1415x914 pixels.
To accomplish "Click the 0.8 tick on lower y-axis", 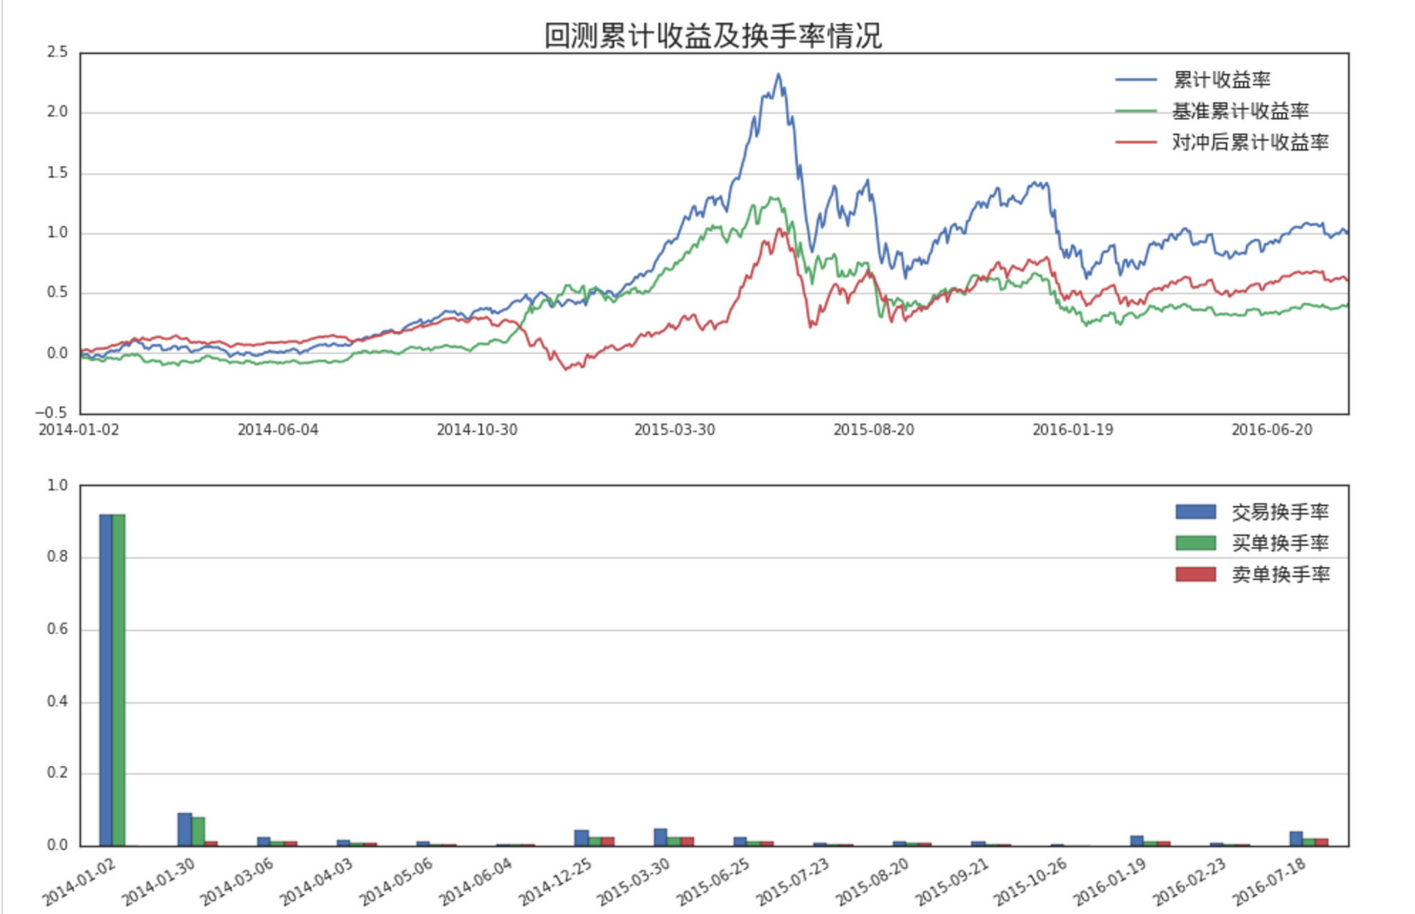I will (x=58, y=557).
